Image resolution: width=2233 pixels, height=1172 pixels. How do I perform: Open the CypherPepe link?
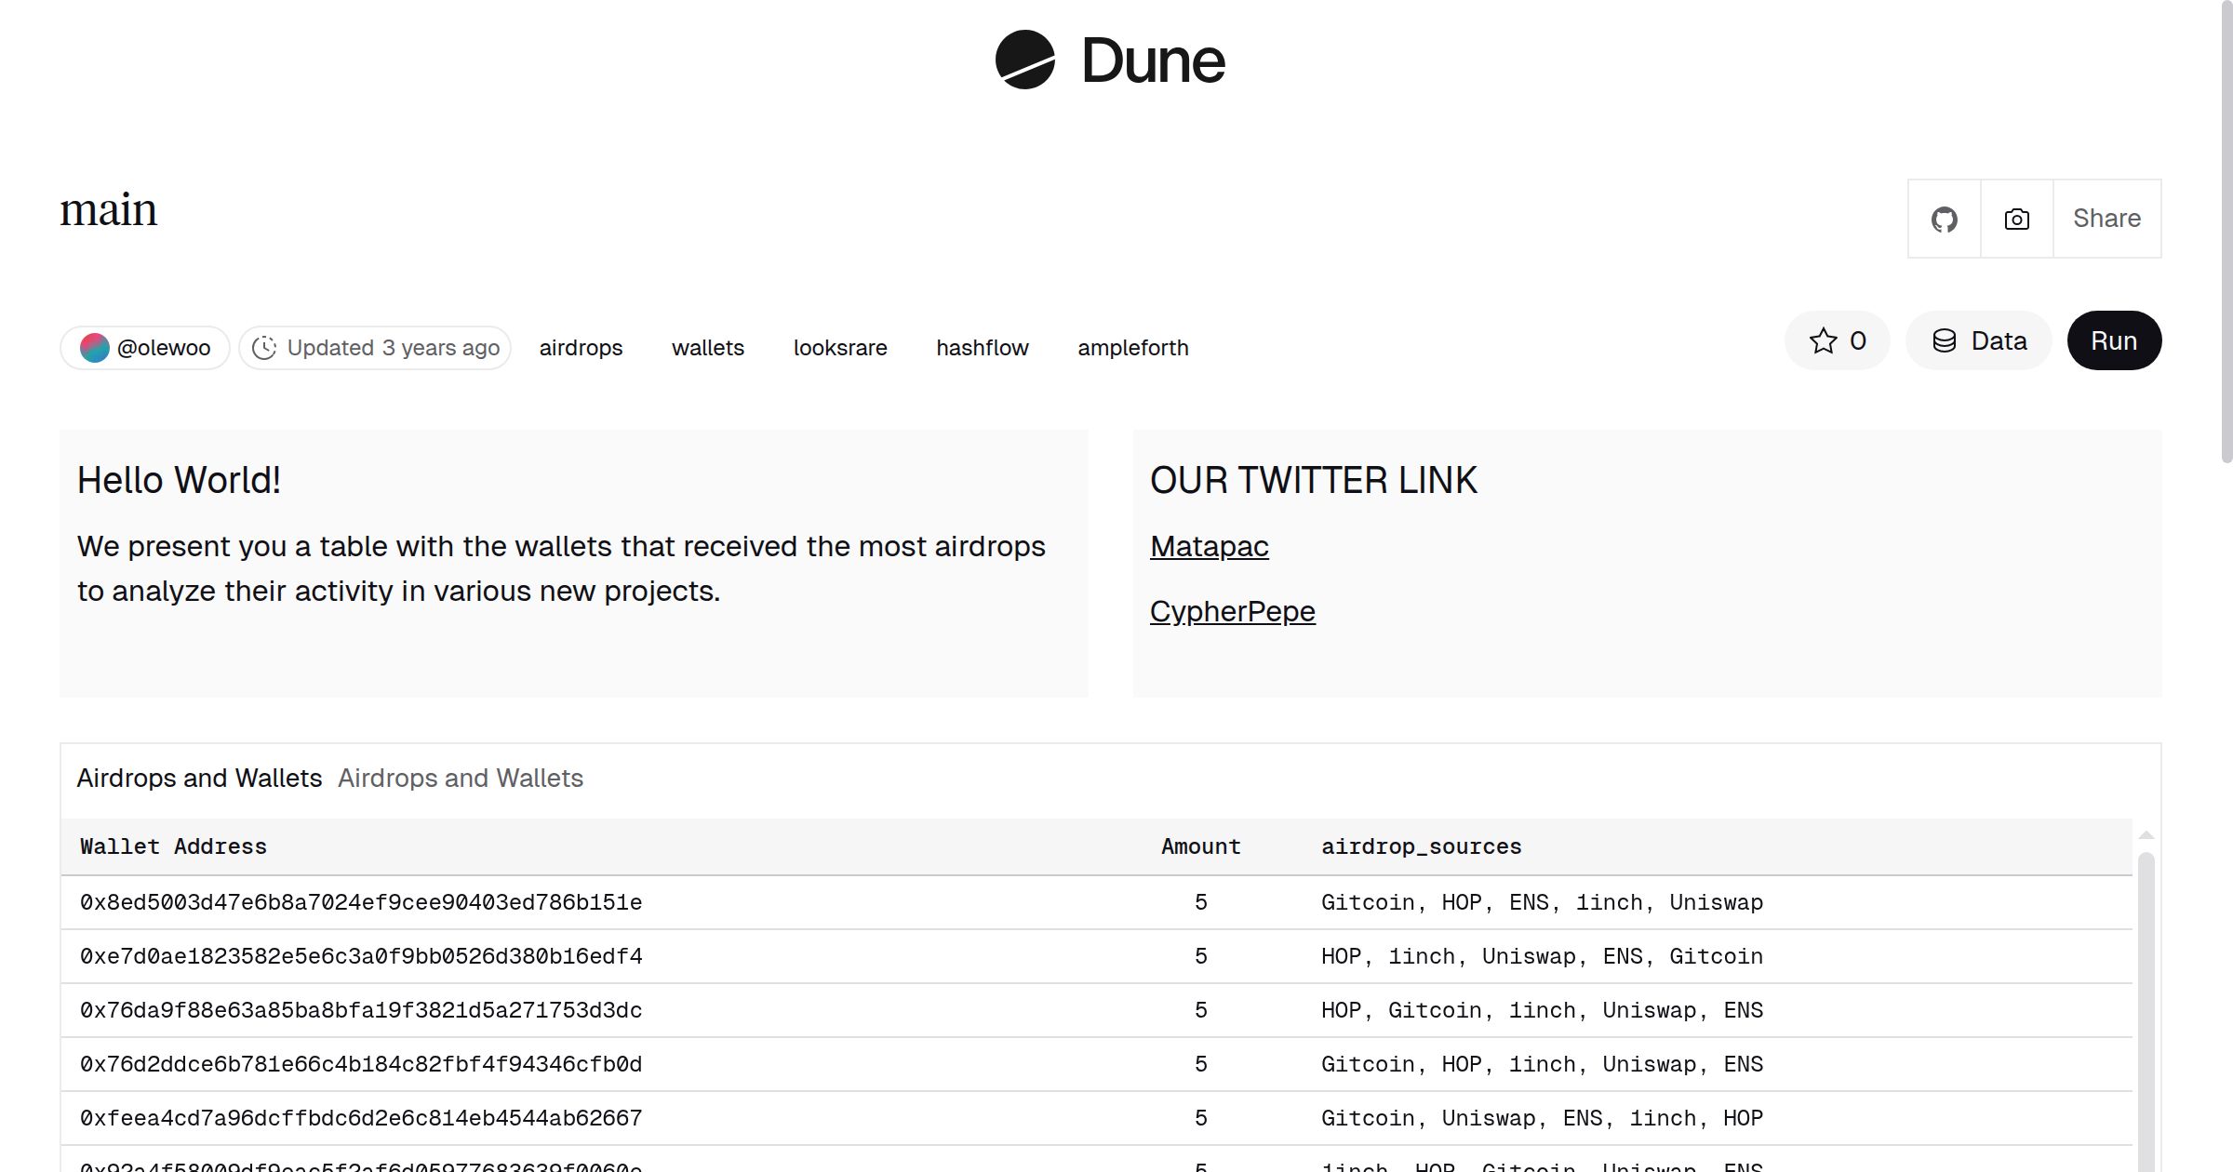click(1232, 611)
